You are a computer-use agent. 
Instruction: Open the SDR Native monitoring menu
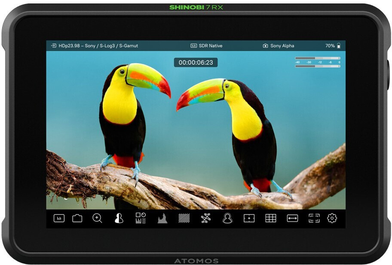click(207, 46)
